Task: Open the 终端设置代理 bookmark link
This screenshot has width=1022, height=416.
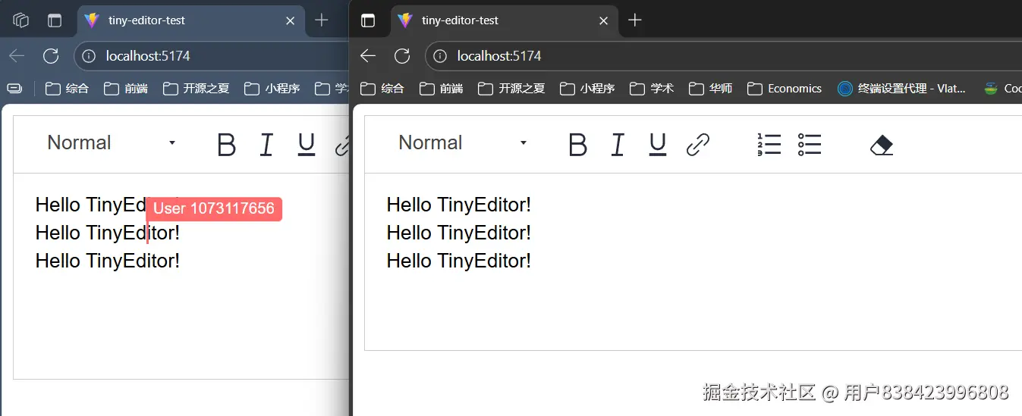Action: tap(901, 89)
